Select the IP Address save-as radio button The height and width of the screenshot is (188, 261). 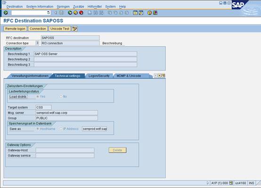[x=61, y=129]
